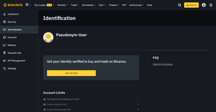Click the API Management icon
The height and width of the screenshot is (112, 216).
tap(4, 61)
